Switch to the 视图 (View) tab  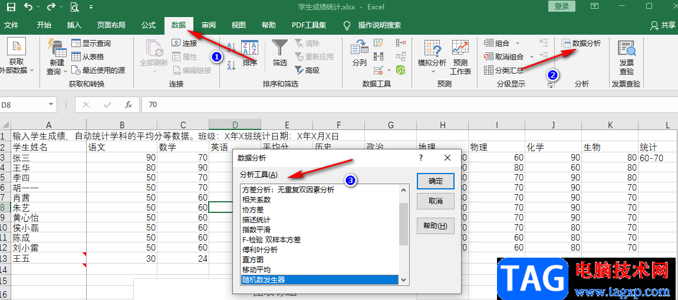coord(239,25)
